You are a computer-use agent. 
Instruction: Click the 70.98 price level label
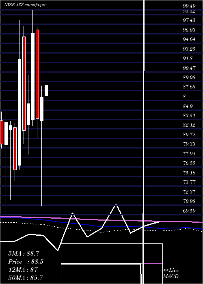point(189,201)
